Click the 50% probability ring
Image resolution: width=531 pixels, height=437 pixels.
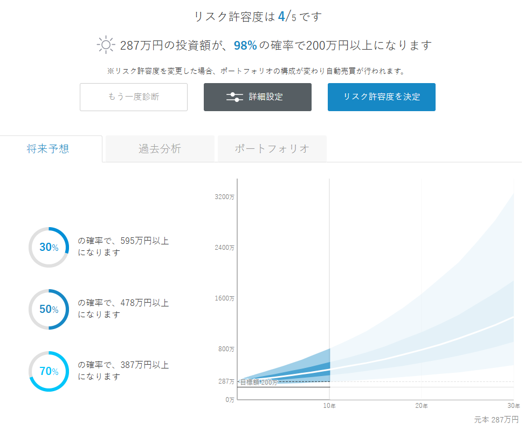tap(49, 309)
